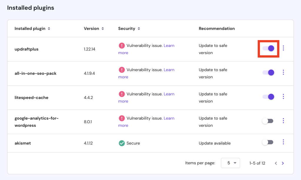301x180 pixels.
Task: Open the kebab menu for updraftplus
Action: pyautogui.click(x=283, y=48)
